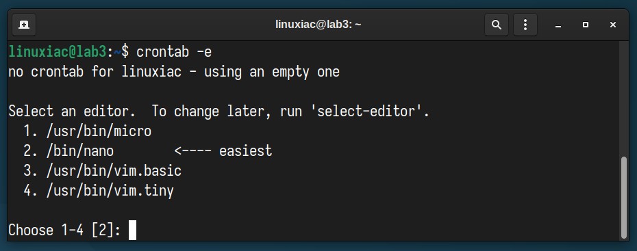Click the 'easiest' arrow label
The width and height of the screenshot is (637, 251).
point(223,151)
